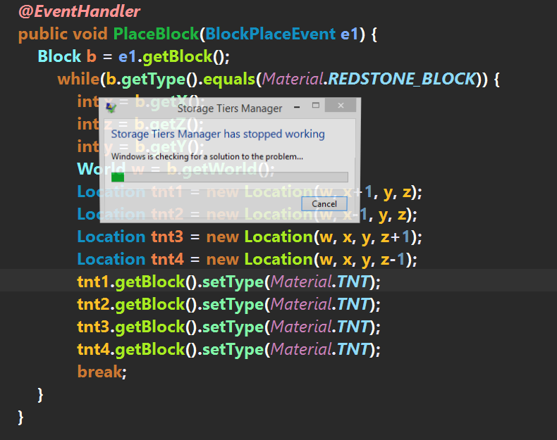This screenshot has height=440, width=557.
Task: Click the @EventHandler annotation
Action: [79, 11]
